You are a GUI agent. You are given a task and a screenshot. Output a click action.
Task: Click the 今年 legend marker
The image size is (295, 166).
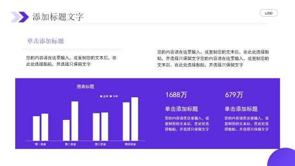click(x=111, y=96)
